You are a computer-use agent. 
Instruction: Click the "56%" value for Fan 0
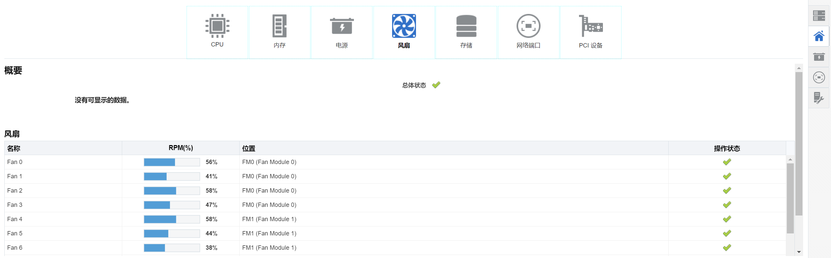tap(211, 162)
